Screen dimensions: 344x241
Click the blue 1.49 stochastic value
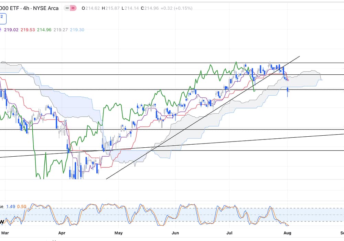pyautogui.click(x=11, y=207)
